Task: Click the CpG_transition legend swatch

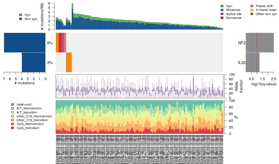Action: pos(13,128)
